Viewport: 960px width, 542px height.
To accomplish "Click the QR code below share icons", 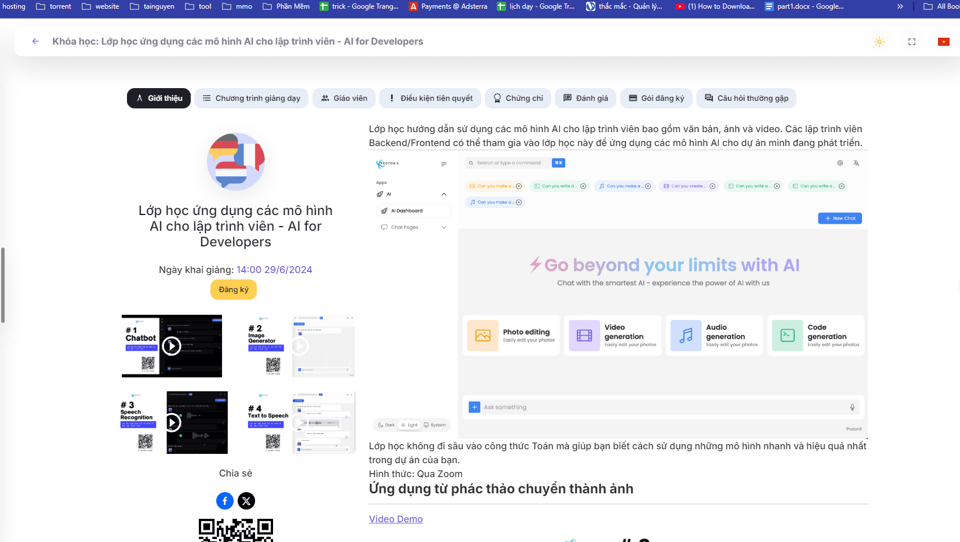I will click(x=236, y=530).
